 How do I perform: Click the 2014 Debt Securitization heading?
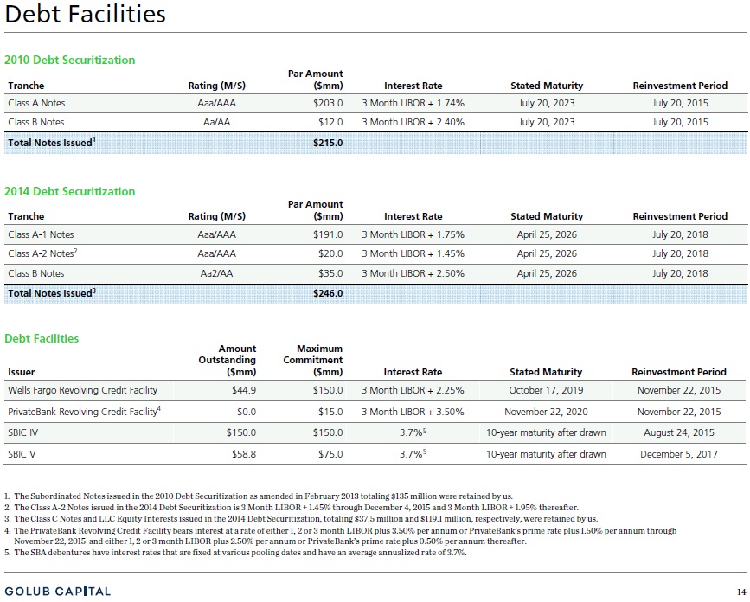(x=70, y=192)
